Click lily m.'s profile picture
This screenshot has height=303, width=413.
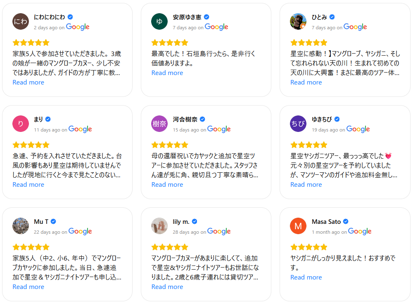click(x=159, y=226)
